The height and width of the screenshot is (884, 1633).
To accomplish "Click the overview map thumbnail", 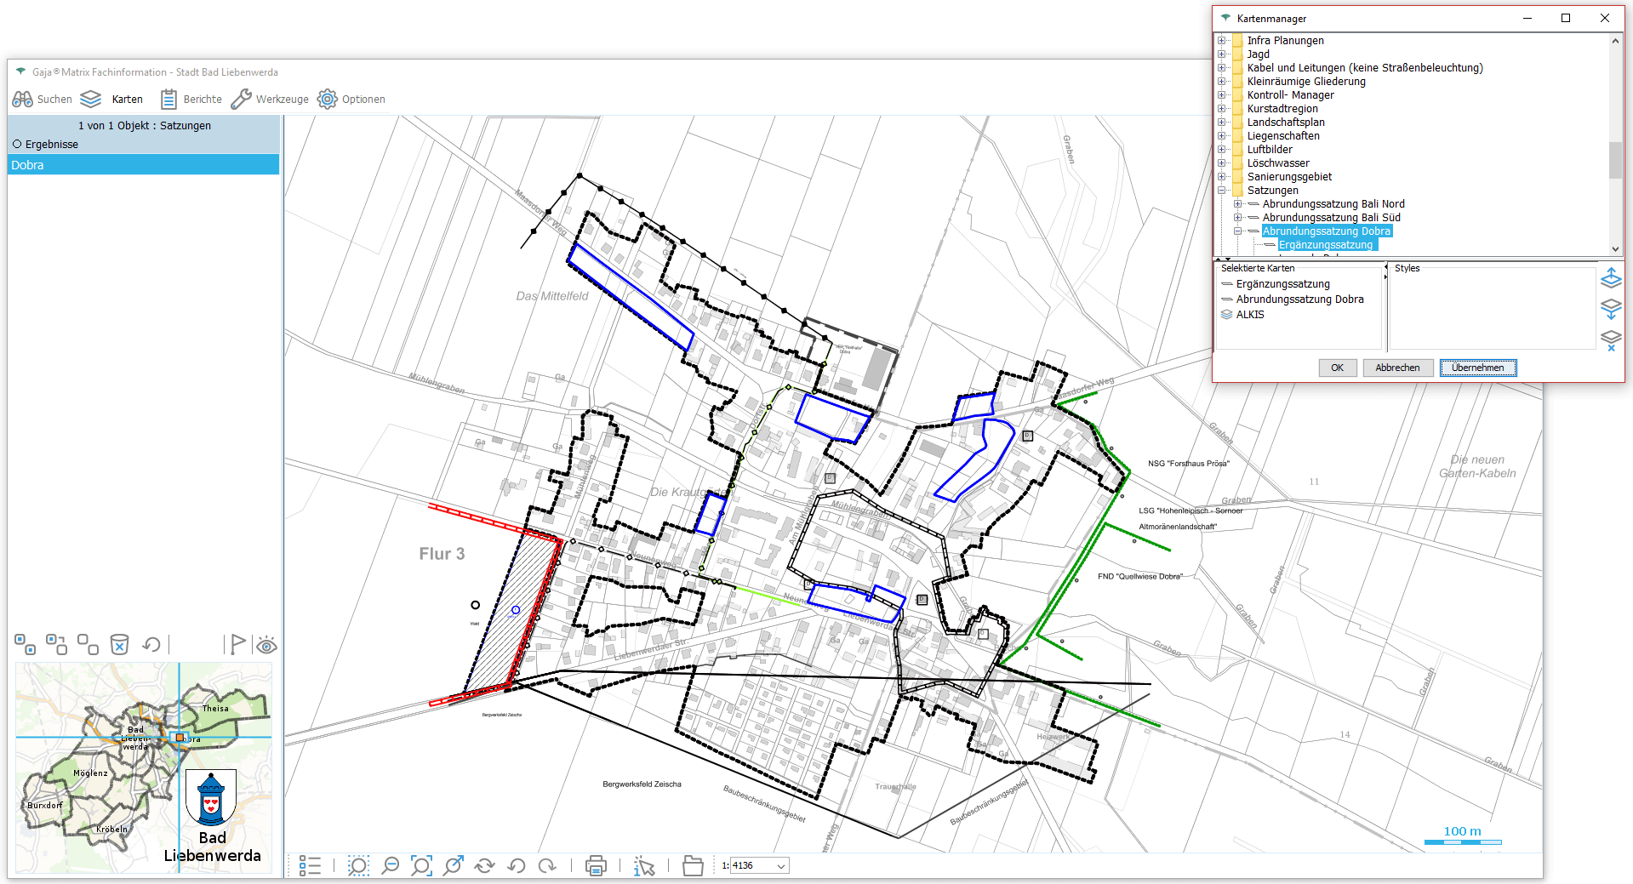I will 143,766.
